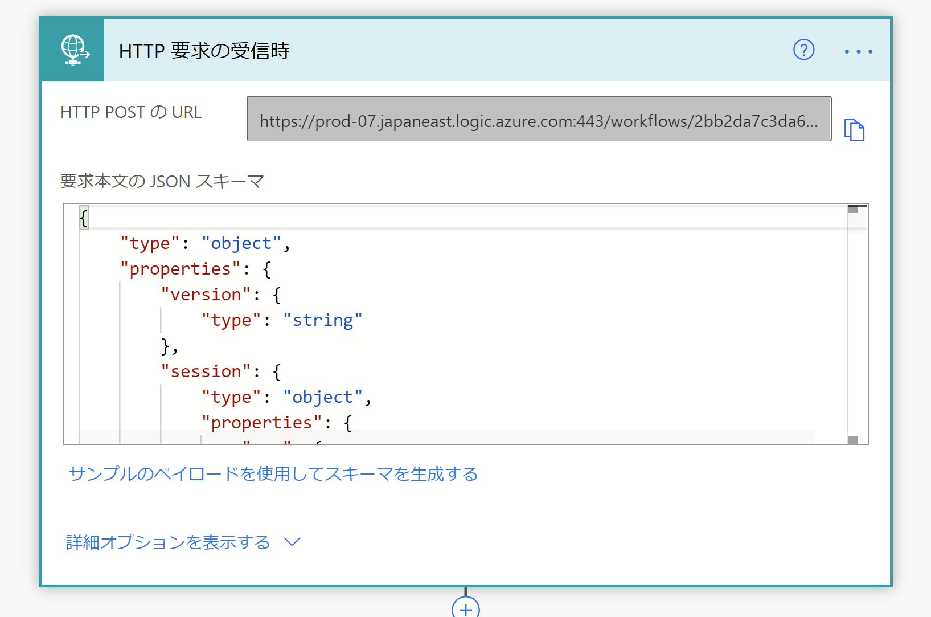
Task: Click the "HTTP 要求の受信時" card title
Action: [x=204, y=51]
